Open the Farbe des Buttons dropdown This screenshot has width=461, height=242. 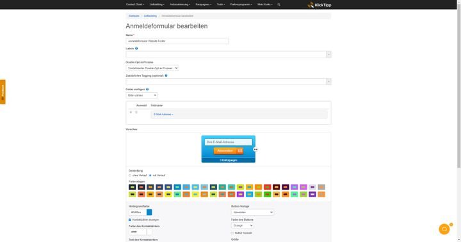pyautogui.click(x=242, y=225)
